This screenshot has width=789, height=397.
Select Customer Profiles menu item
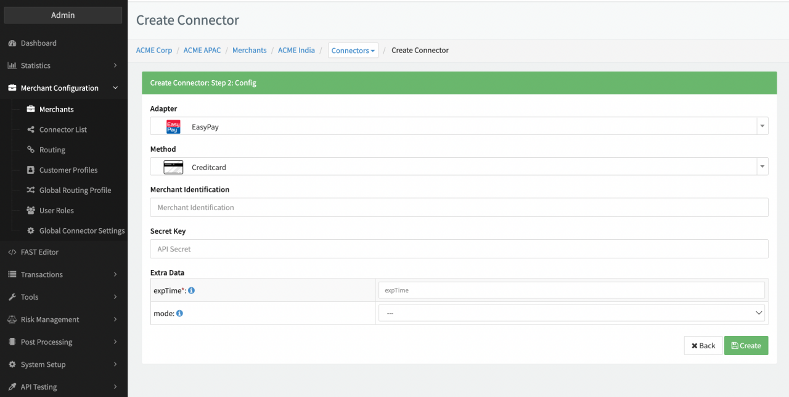(x=68, y=170)
